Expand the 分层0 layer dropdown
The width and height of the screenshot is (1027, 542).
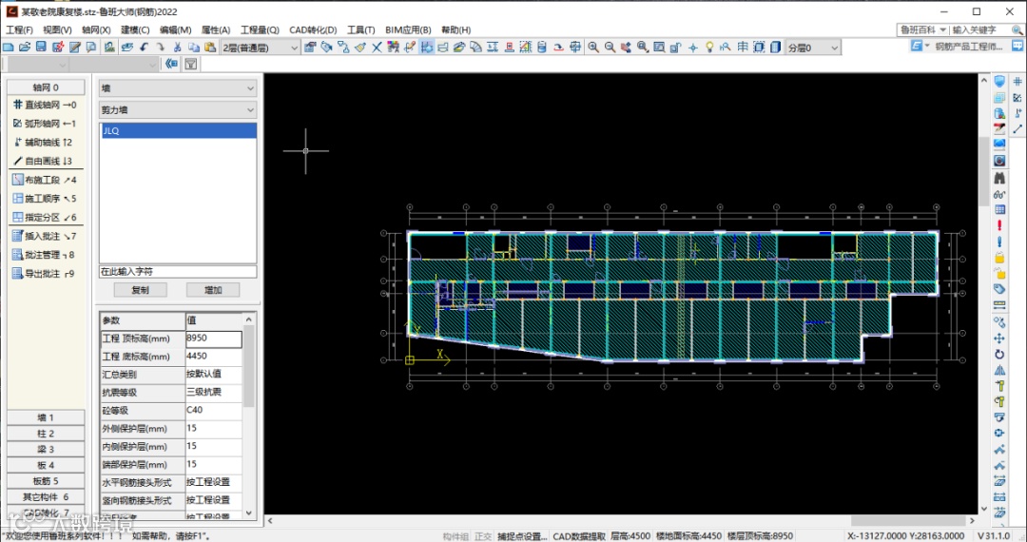tap(813, 48)
